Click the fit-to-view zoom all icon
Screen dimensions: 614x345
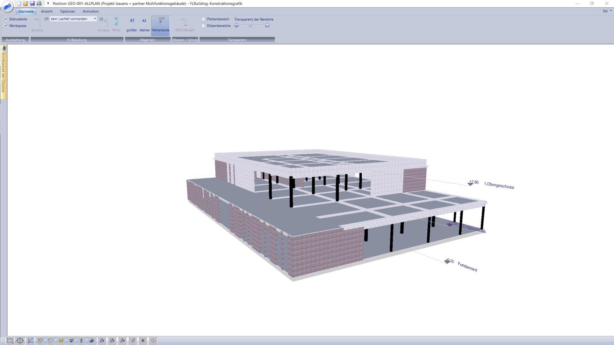(x=20, y=341)
